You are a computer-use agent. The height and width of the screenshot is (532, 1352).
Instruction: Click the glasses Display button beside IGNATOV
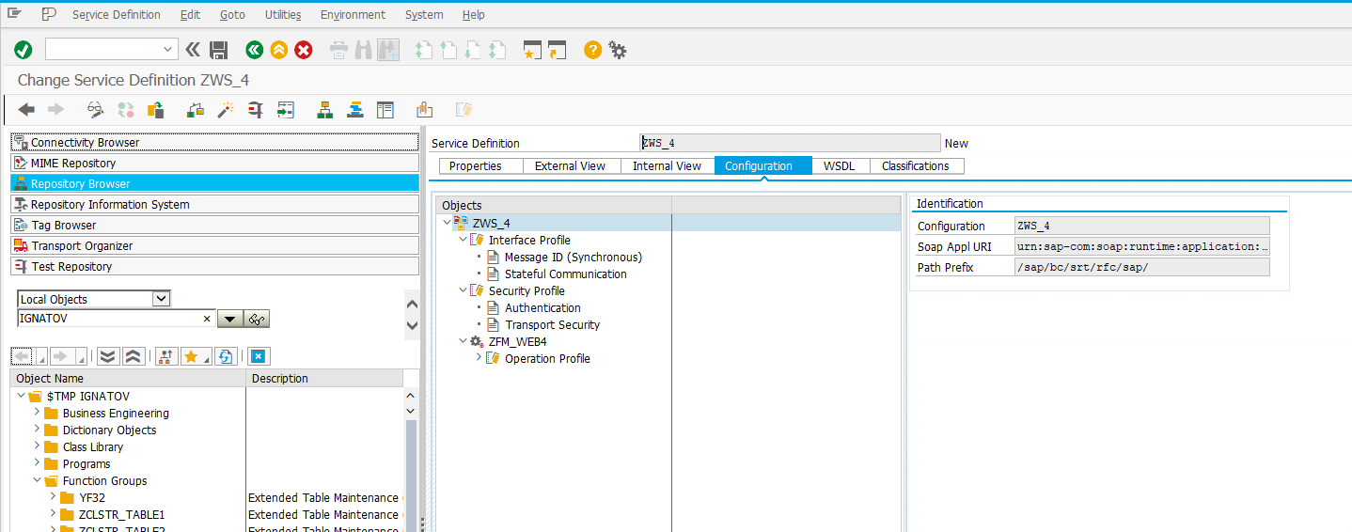pyautogui.click(x=258, y=319)
